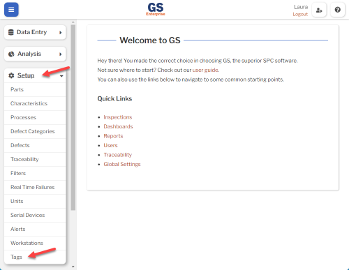Viewport: 349px width, 270px height.
Task: Click the Data Entry database icon
Action: click(x=11, y=32)
